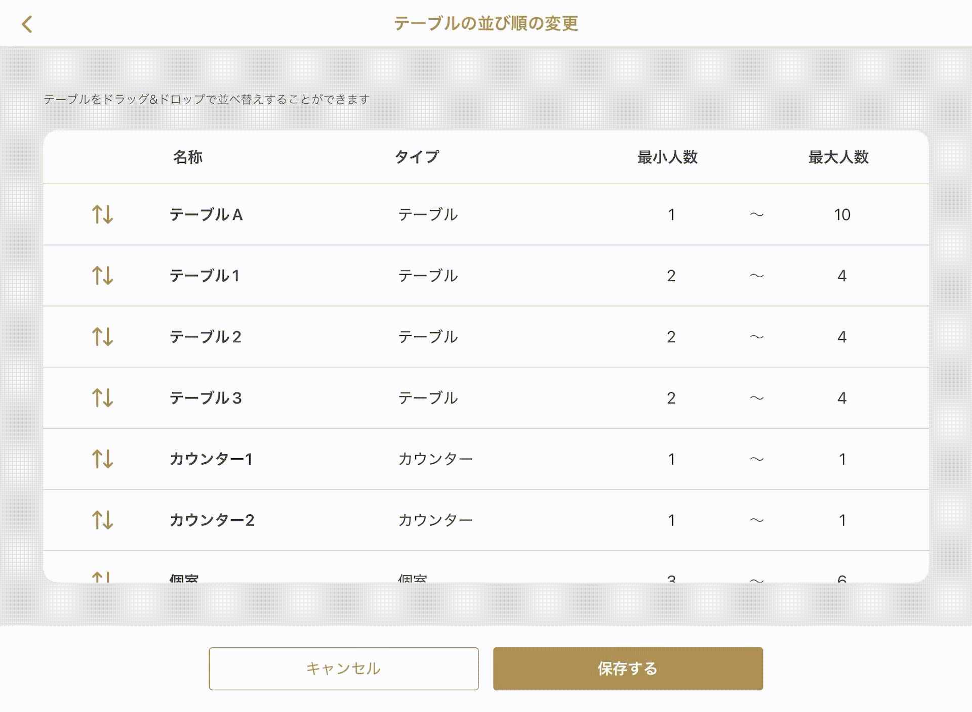
Task: Grab the reorder handle for テーブル A
Action: [102, 214]
